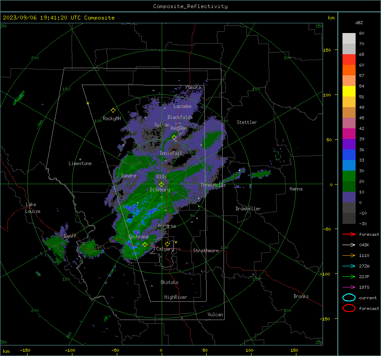The image size is (381, 356).
Task: Click the red forecast arrow in legend
Action: [349, 234]
